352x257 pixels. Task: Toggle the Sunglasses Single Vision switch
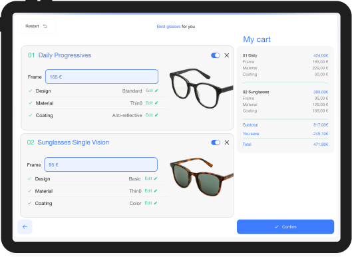[216, 142]
